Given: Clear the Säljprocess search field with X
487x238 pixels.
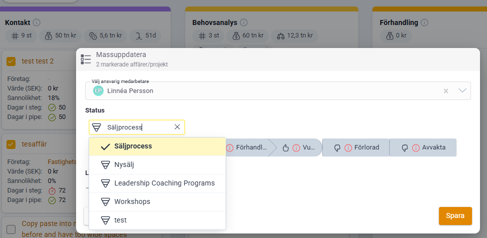Looking at the screenshot, I should [177, 127].
